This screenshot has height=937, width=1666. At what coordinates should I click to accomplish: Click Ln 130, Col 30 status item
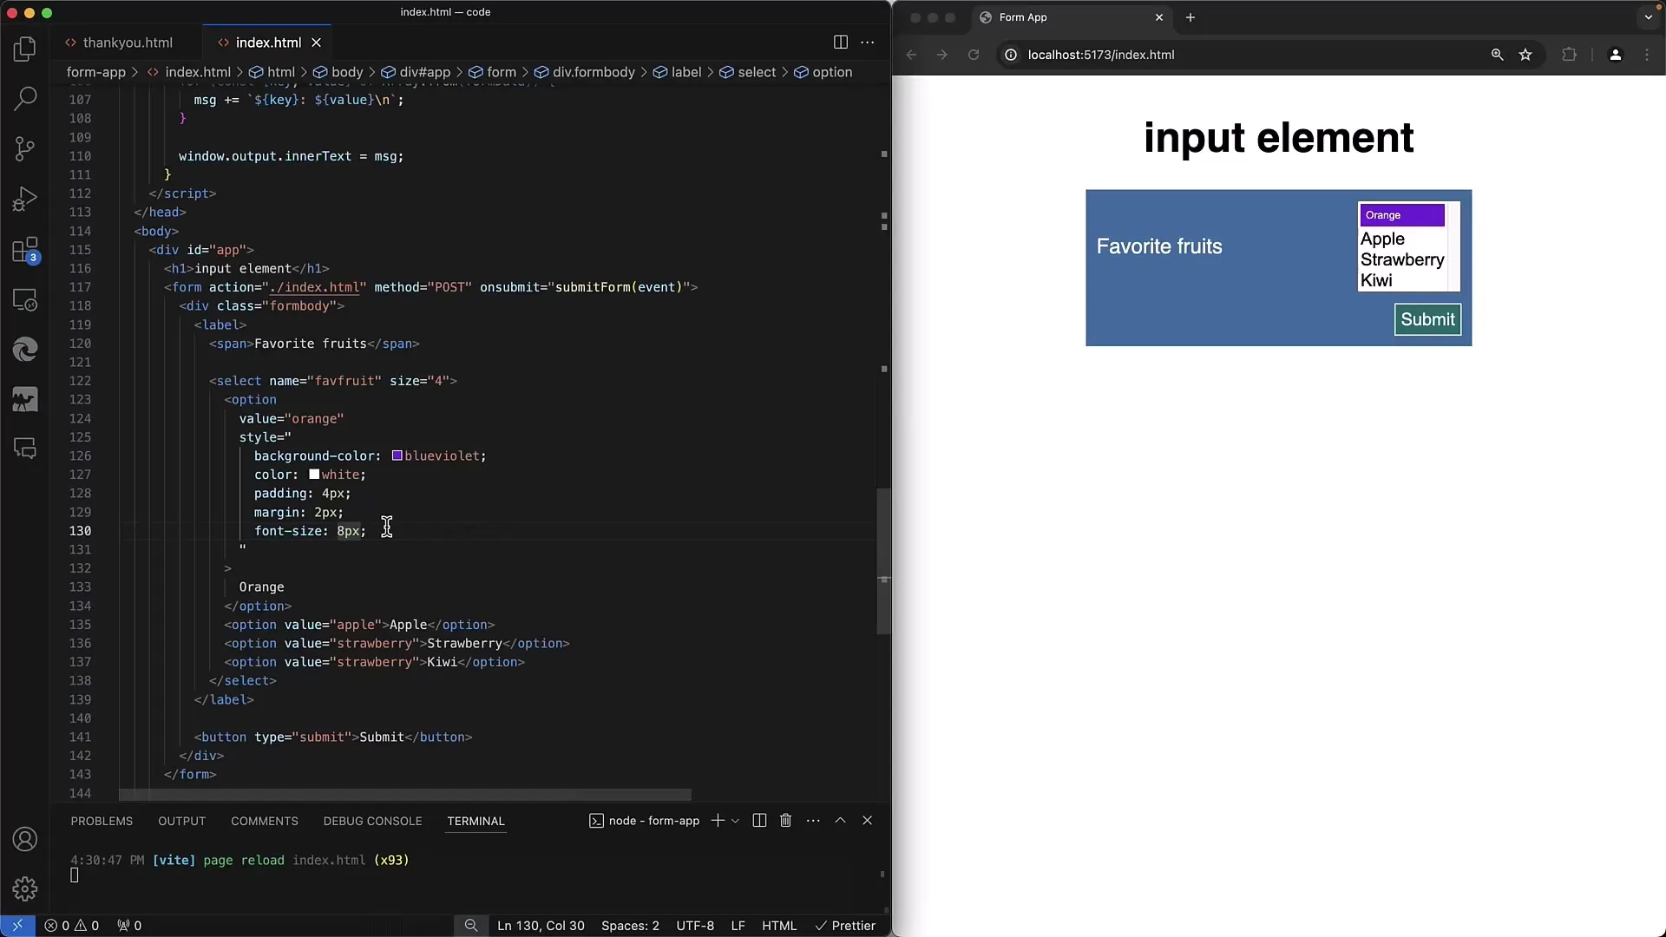(x=541, y=926)
